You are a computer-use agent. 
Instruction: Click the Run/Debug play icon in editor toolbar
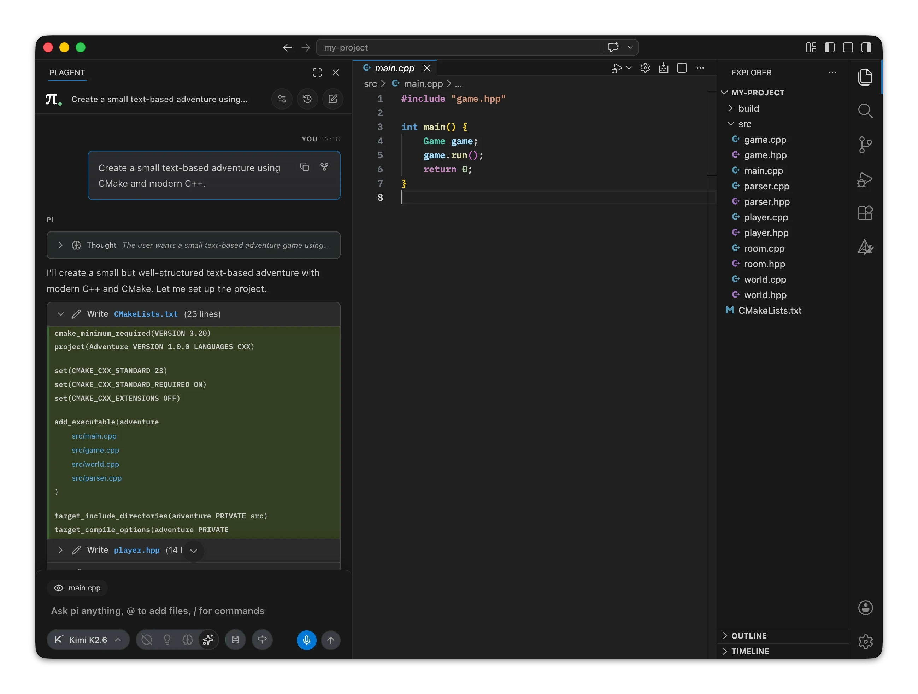(x=617, y=69)
